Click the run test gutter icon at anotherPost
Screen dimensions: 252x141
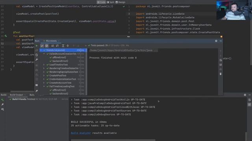(x=6, y=36)
